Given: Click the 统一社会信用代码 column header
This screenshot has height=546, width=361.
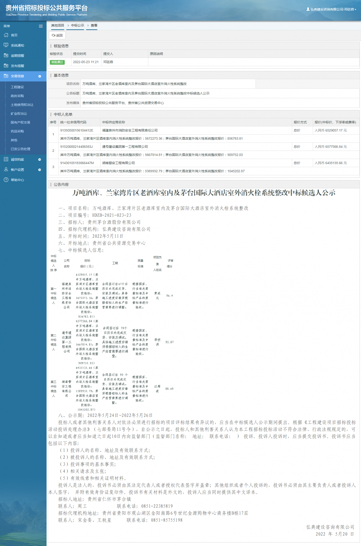Looking at the screenshot, I should click(x=73, y=122).
